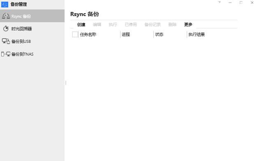Open the help question mark icon
This screenshot has height=161, width=255.
[219, 2]
